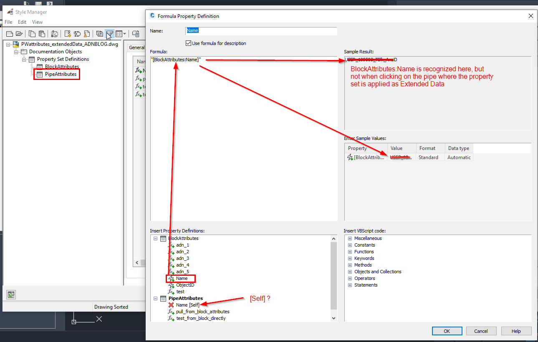Screen dimensions: 538x342
Task: Open the Edit menu
Action: point(22,22)
